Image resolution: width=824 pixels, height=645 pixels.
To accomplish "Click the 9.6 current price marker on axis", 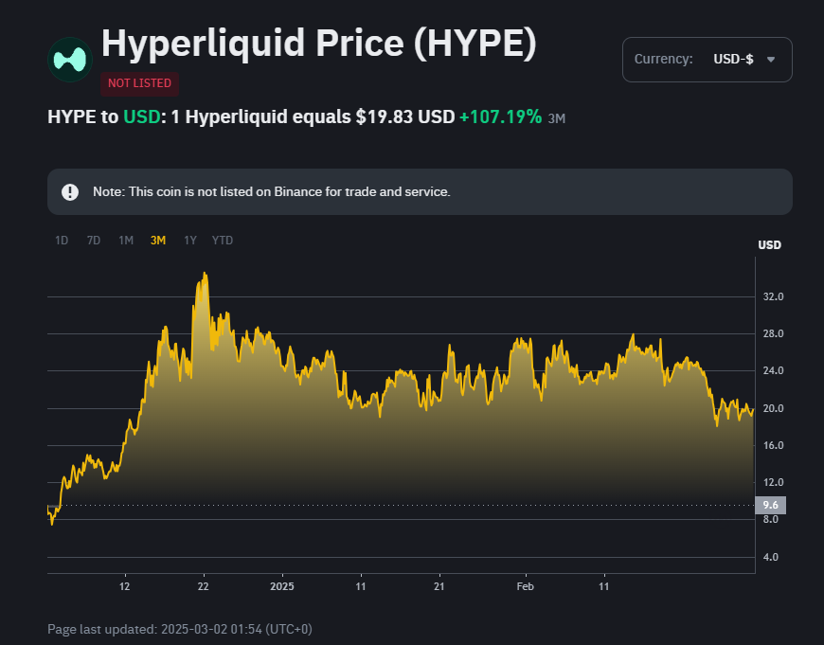I will (x=769, y=505).
